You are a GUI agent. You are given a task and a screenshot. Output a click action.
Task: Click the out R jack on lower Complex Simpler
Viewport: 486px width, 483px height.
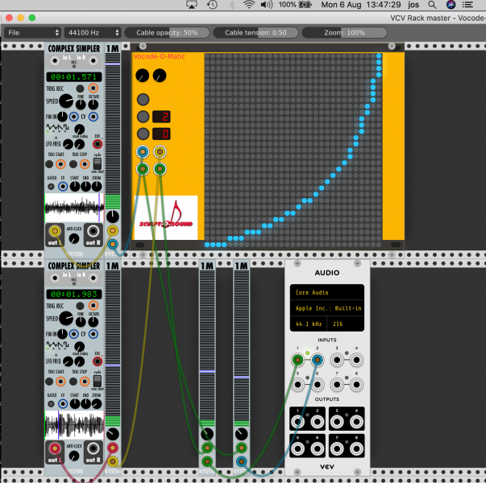pyautogui.click(x=93, y=448)
